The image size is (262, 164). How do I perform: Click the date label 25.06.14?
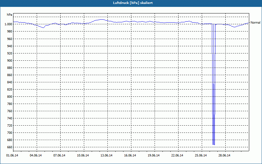coord(201,155)
